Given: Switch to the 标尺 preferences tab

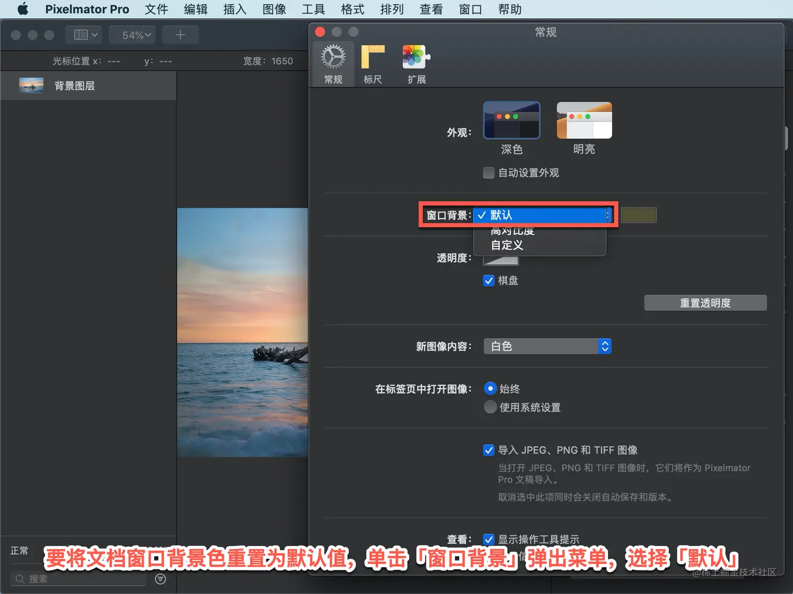Looking at the screenshot, I should (x=373, y=64).
